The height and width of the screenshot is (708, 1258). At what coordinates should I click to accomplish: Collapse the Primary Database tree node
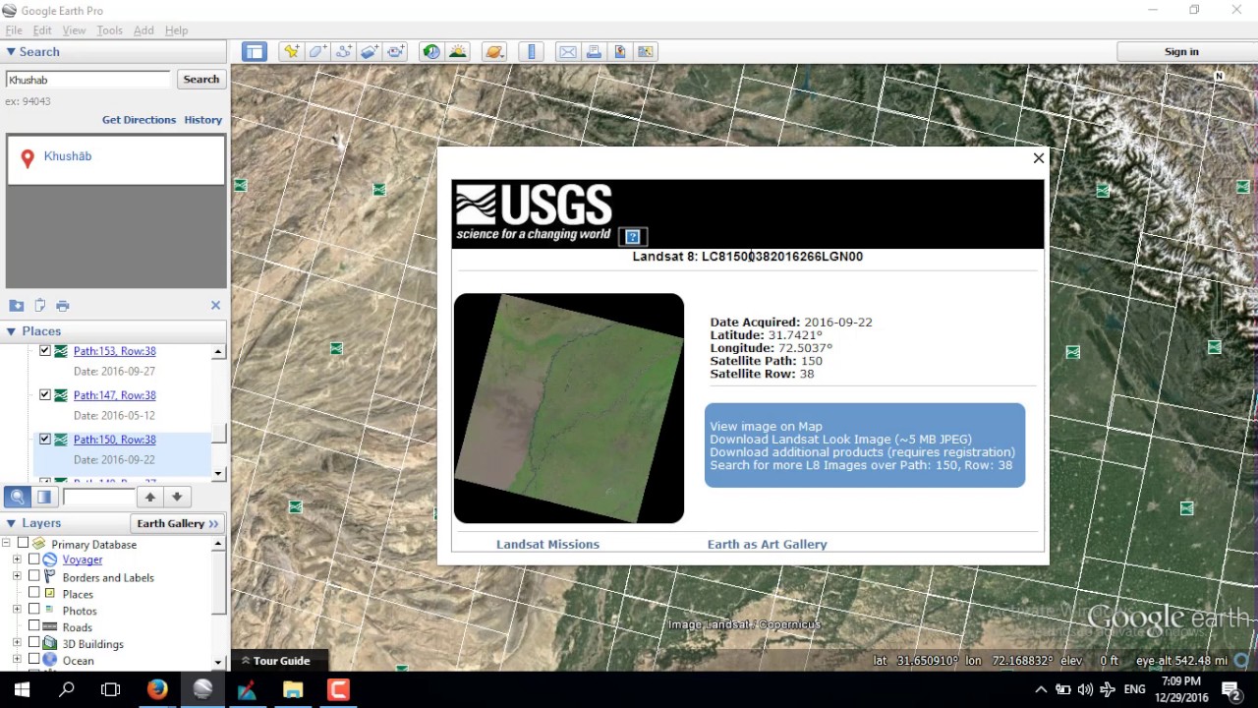tap(6, 544)
